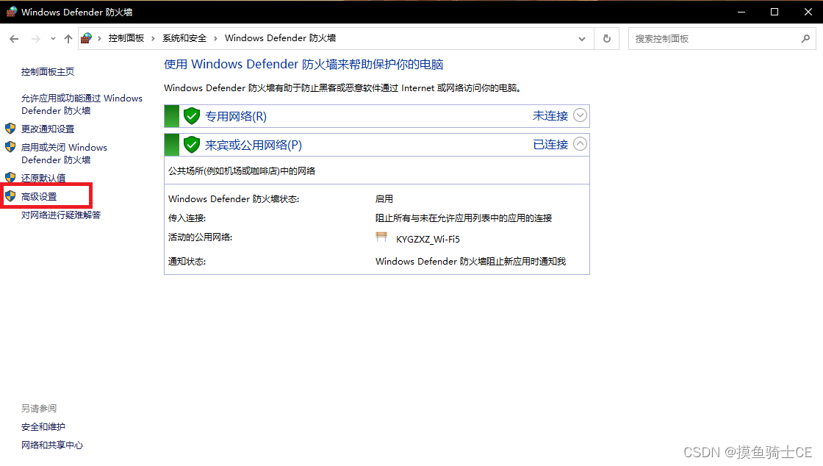Click green shield icon of 来宾或公用网络
Screen dimensions: 823x466
click(x=192, y=145)
